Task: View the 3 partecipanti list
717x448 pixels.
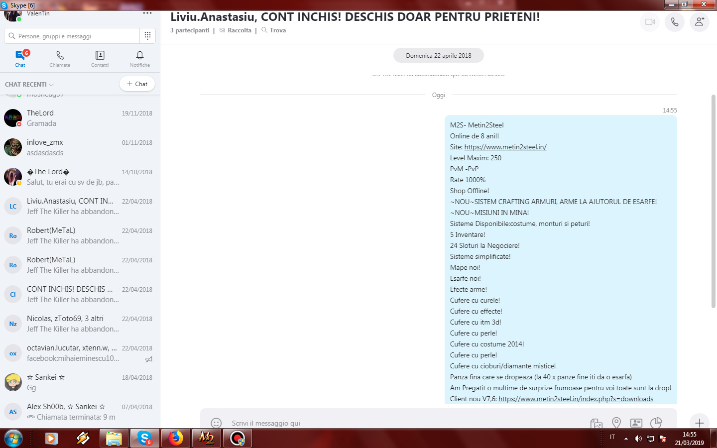Action: pos(190,30)
